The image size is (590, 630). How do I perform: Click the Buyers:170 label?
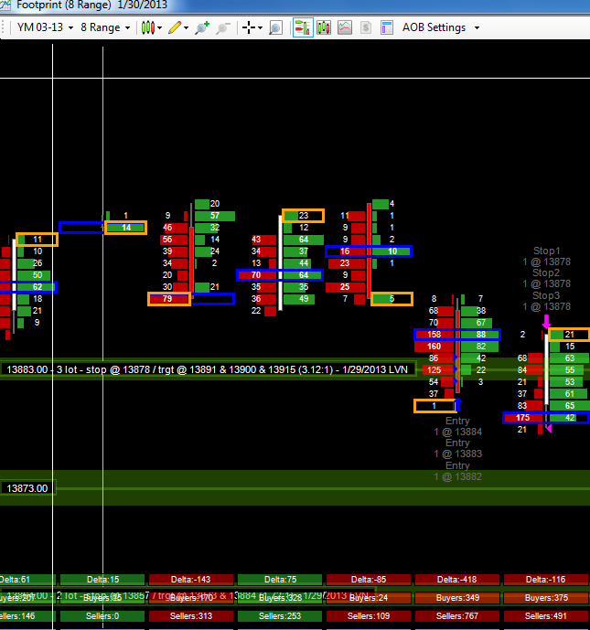tap(191, 598)
